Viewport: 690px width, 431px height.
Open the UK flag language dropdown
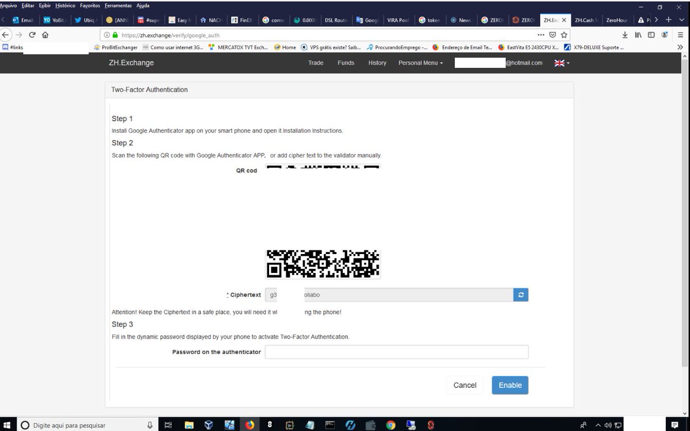click(562, 63)
